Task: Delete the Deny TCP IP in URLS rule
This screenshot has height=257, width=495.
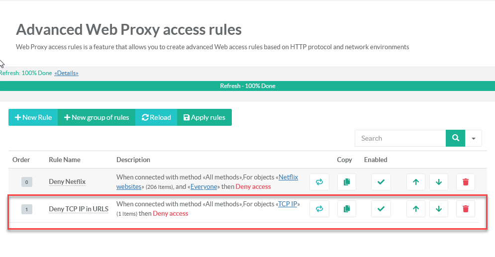Action: [x=466, y=209]
